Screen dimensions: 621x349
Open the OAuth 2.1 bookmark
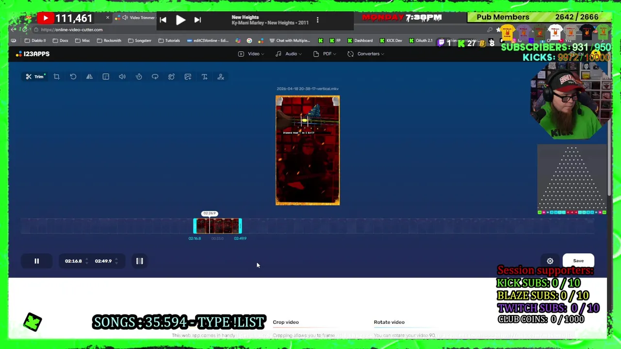point(421,41)
